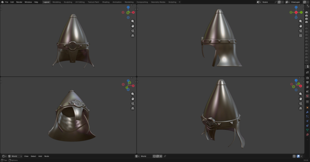Switch to the Compositing workspace tab
The height and width of the screenshot is (162, 310).
click(x=142, y=2)
